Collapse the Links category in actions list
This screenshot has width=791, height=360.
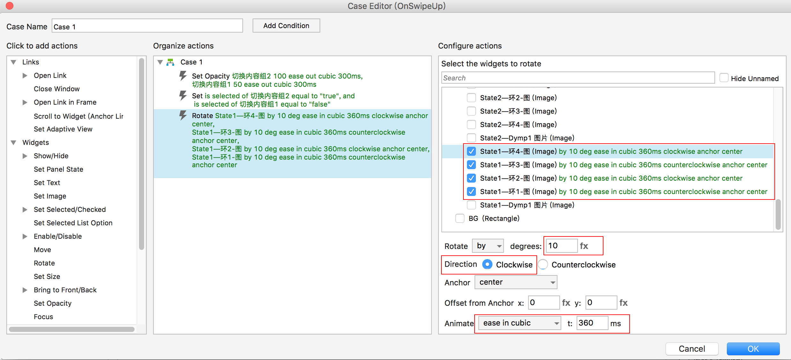(x=14, y=62)
